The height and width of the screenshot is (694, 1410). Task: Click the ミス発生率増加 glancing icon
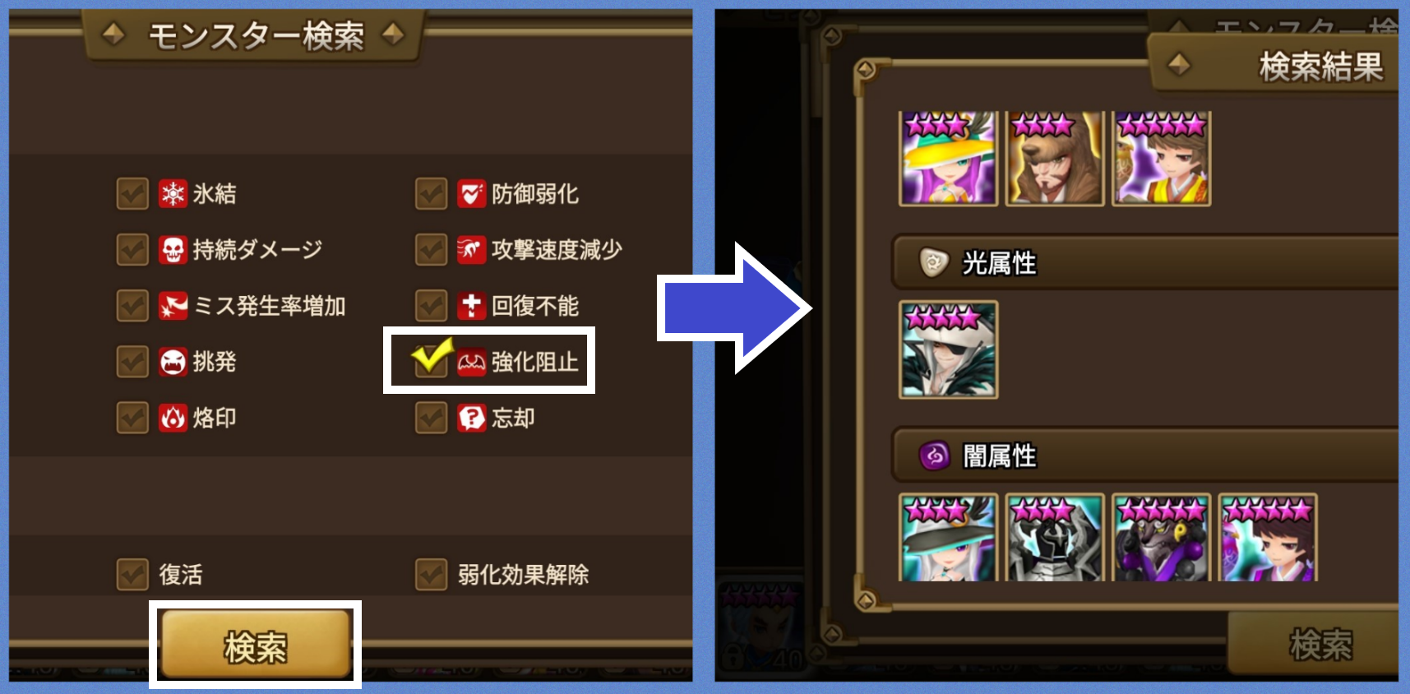(173, 306)
